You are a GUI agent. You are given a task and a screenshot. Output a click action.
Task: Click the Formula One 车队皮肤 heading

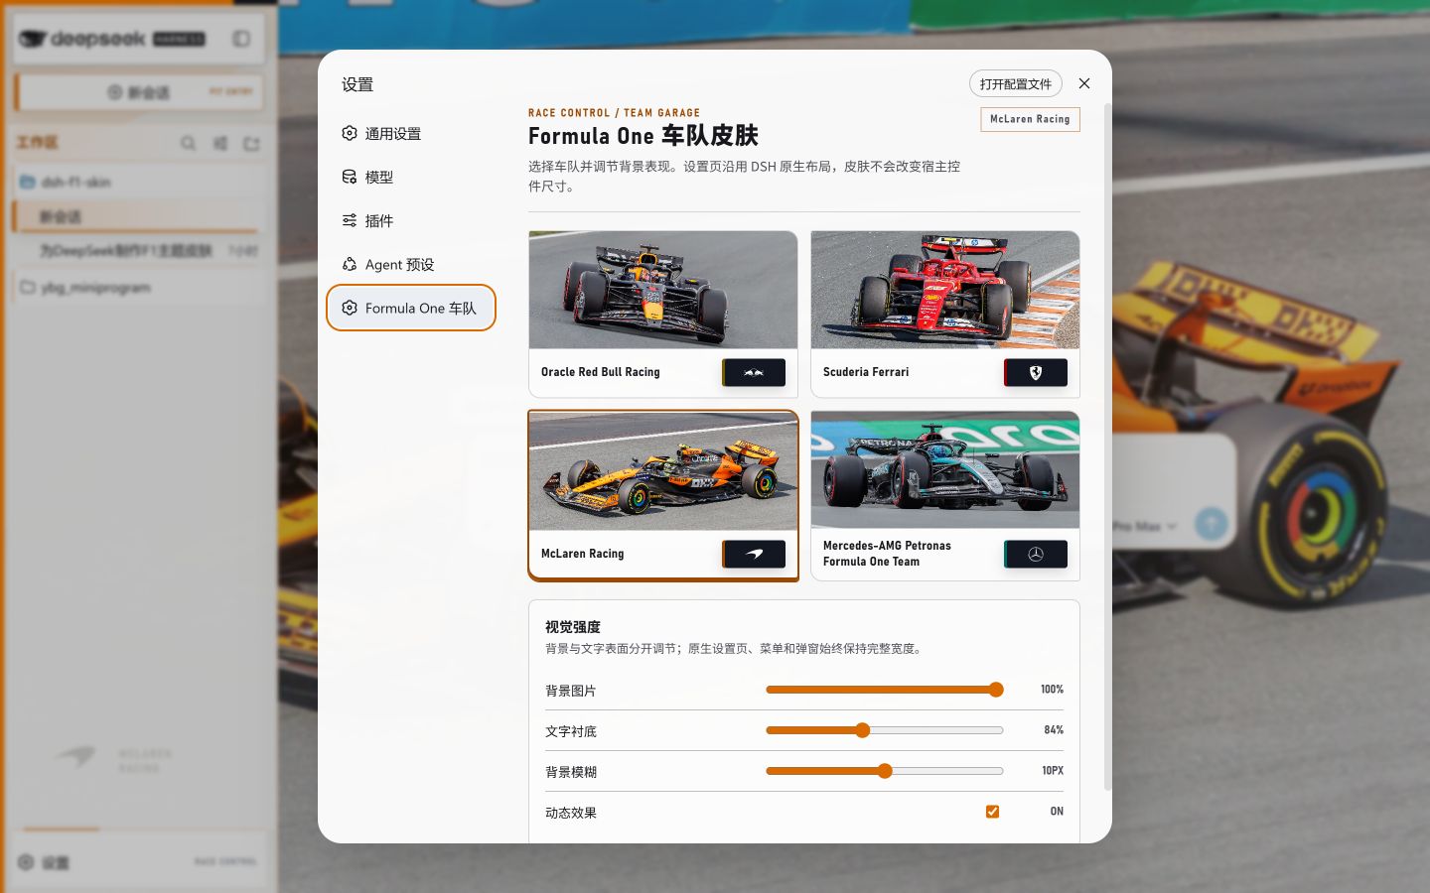pyautogui.click(x=643, y=136)
